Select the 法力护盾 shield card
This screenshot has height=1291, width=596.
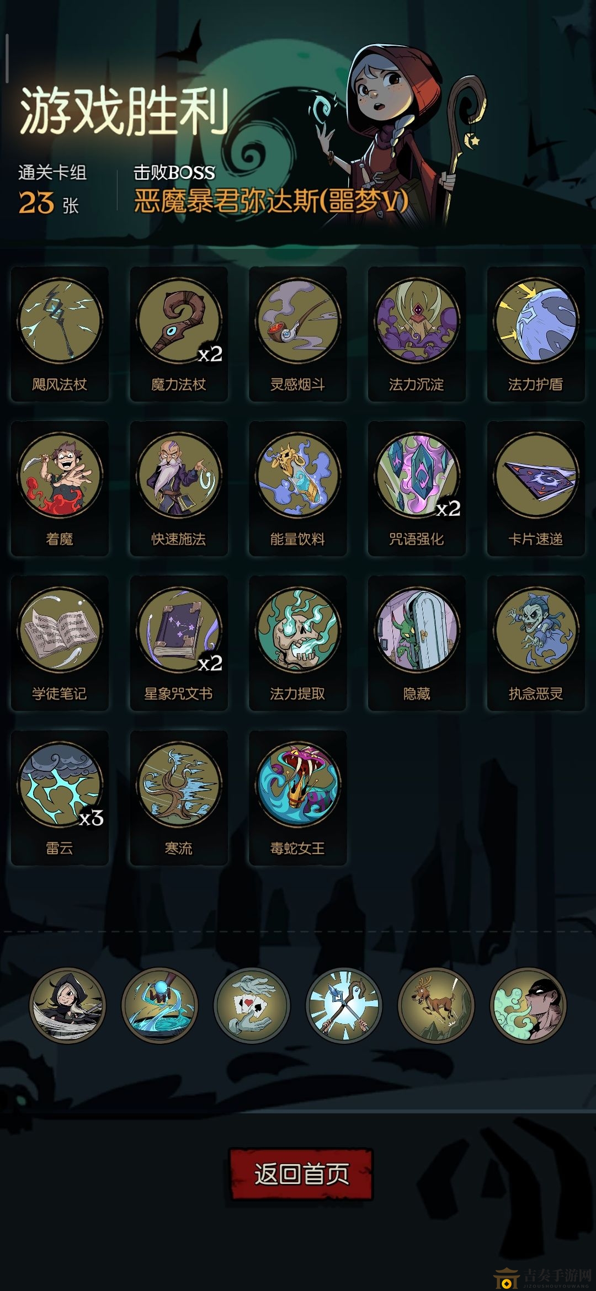tap(536, 334)
